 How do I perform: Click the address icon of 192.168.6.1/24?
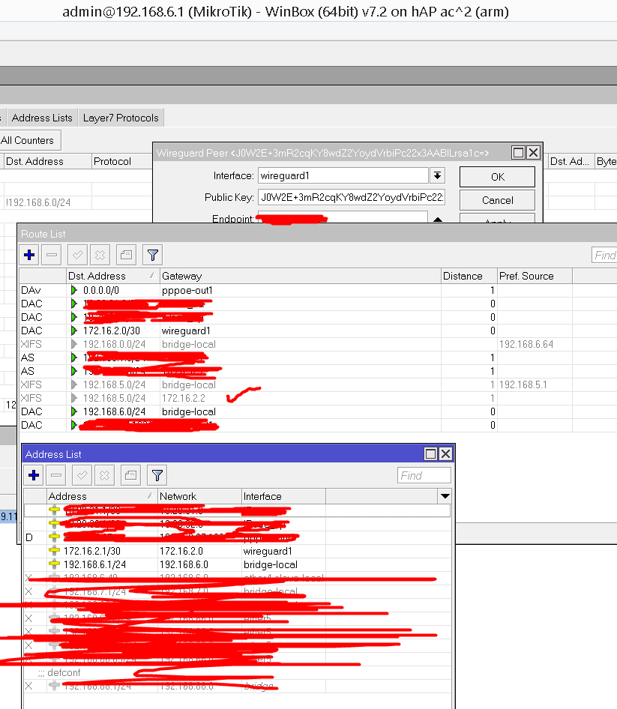point(54,564)
